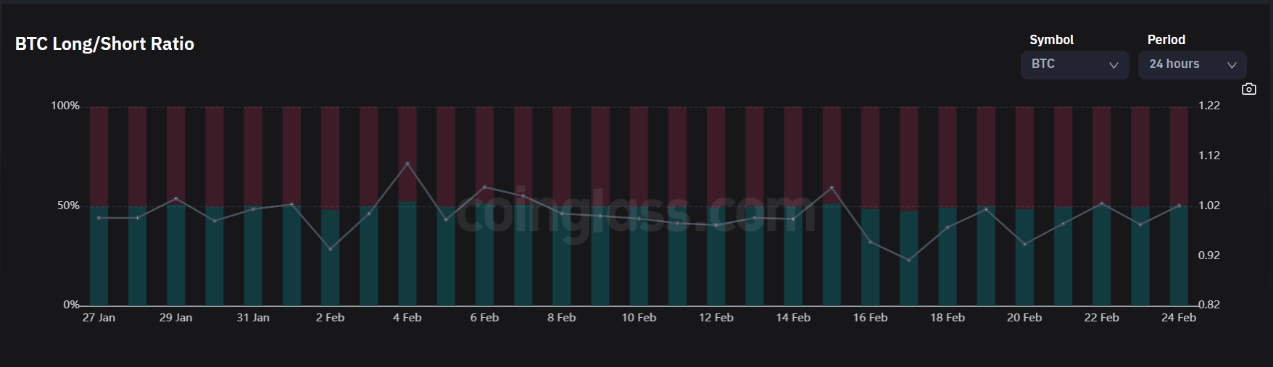Click the Period label
The width and height of the screenshot is (1273, 367).
click(1166, 40)
